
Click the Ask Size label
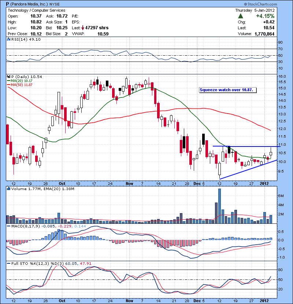[54, 22]
